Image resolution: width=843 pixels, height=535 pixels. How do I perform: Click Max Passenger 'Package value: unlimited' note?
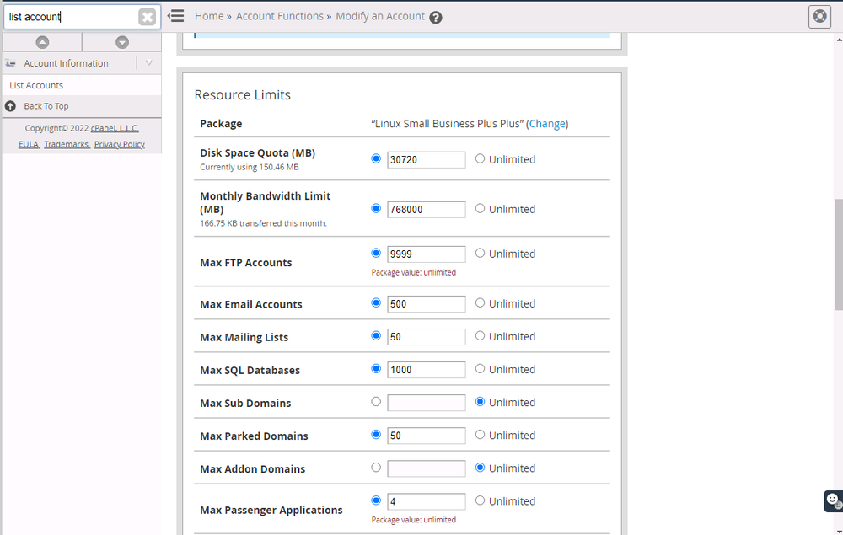pos(413,520)
